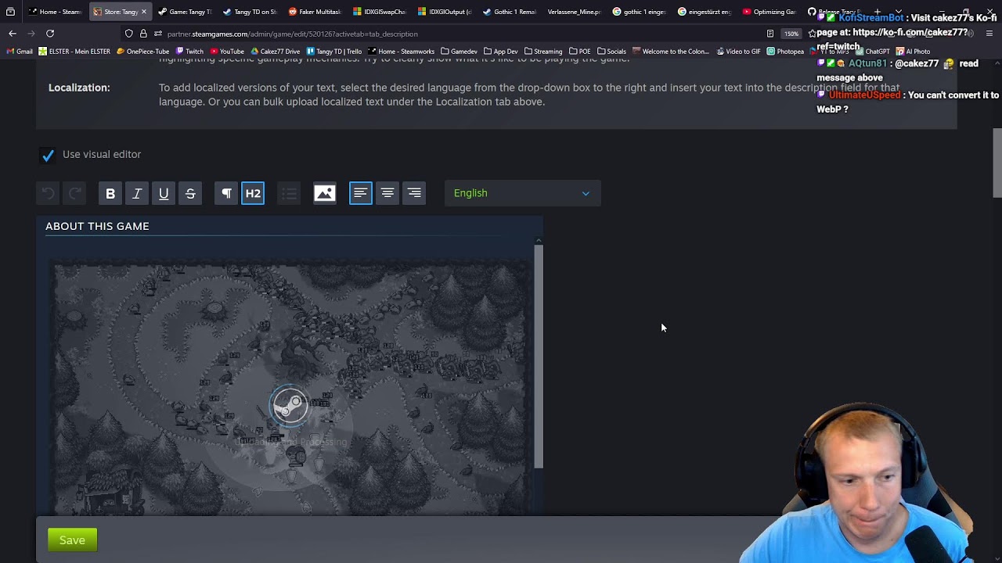Align text right

click(414, 193)
